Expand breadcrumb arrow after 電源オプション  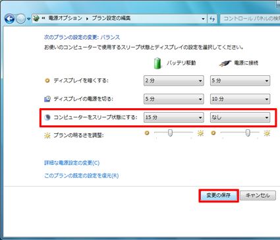click(x=87, y=18)
